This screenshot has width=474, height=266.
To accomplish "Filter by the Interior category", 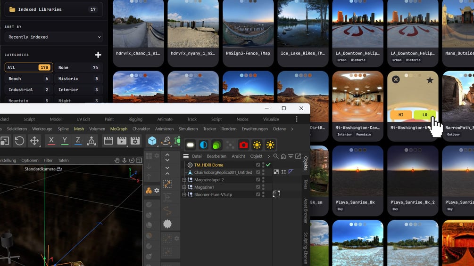I will pyautogui.click(x=79, y=90).
